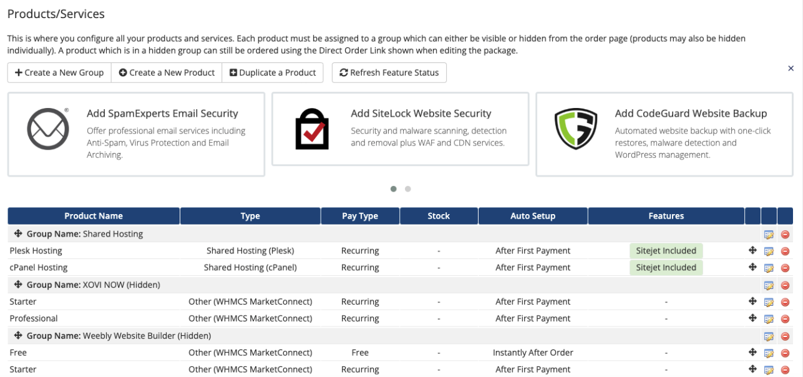Viewport: 803px width, 377px height.
Task: Open the edit icon for XOVI NOW group
Action: pos(769,284)
